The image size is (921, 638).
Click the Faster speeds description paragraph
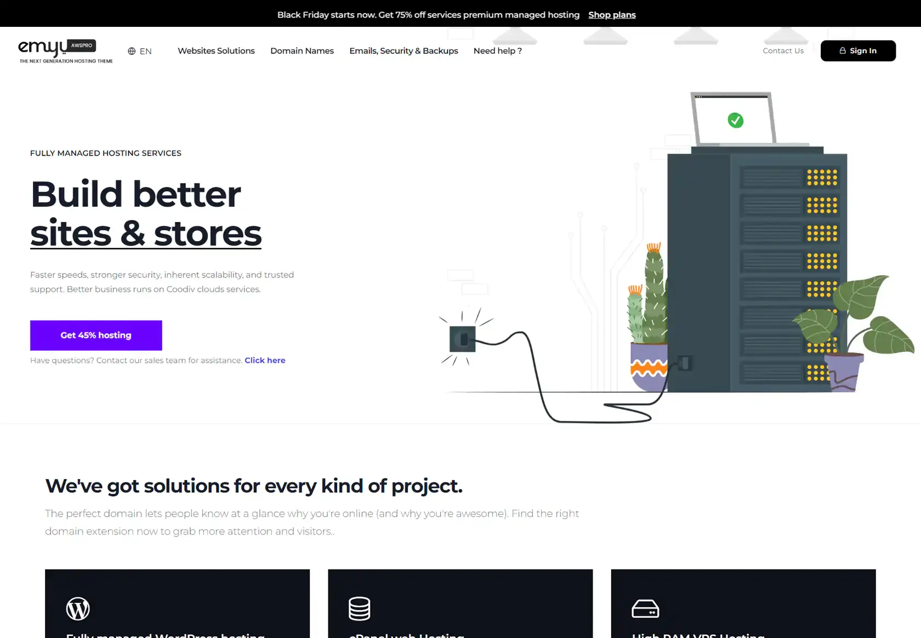click(162, 282)
